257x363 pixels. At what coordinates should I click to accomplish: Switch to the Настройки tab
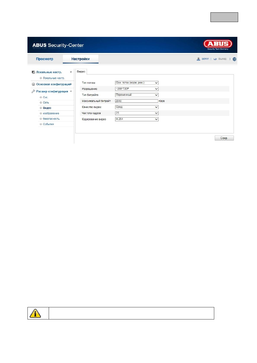[80, 59]
